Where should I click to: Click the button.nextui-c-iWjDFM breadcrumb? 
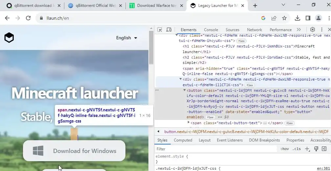point(246,132)
